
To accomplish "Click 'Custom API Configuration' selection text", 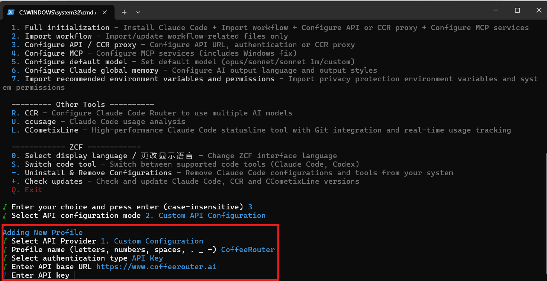I will [212, 216].
